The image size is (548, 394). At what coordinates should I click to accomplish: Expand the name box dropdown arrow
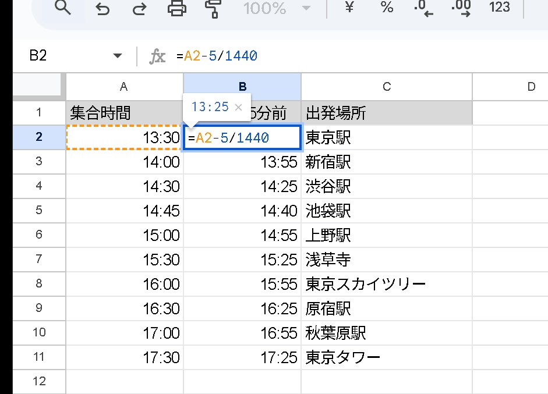tap(118, 56)
